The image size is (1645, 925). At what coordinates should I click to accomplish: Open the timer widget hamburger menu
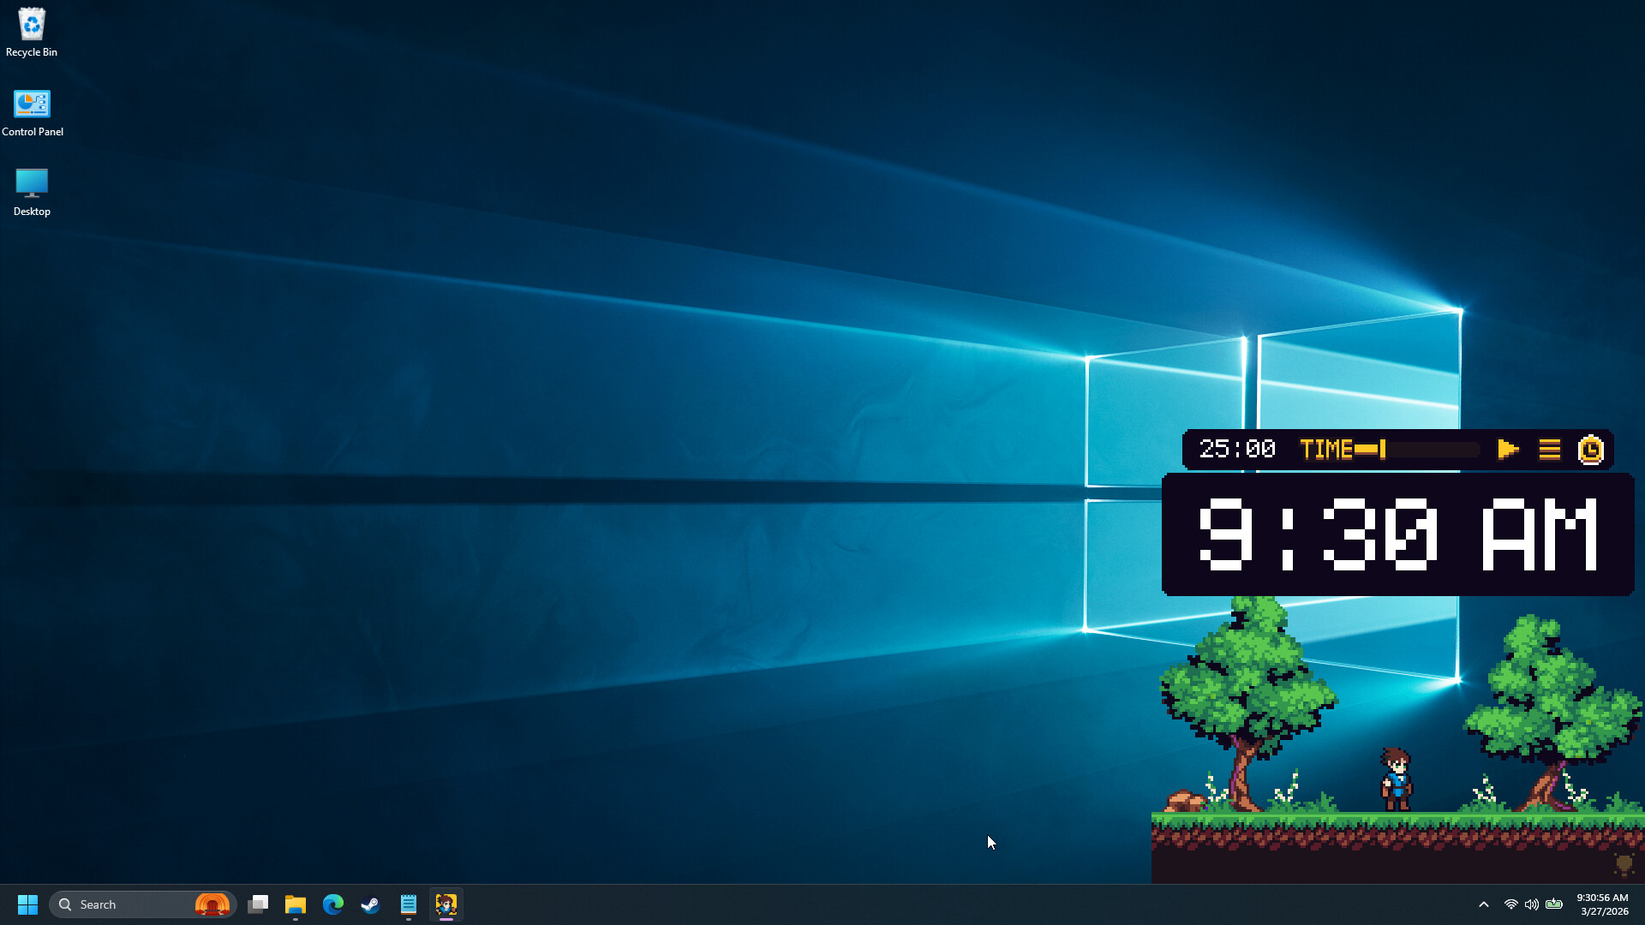(x=1549, y=449)
